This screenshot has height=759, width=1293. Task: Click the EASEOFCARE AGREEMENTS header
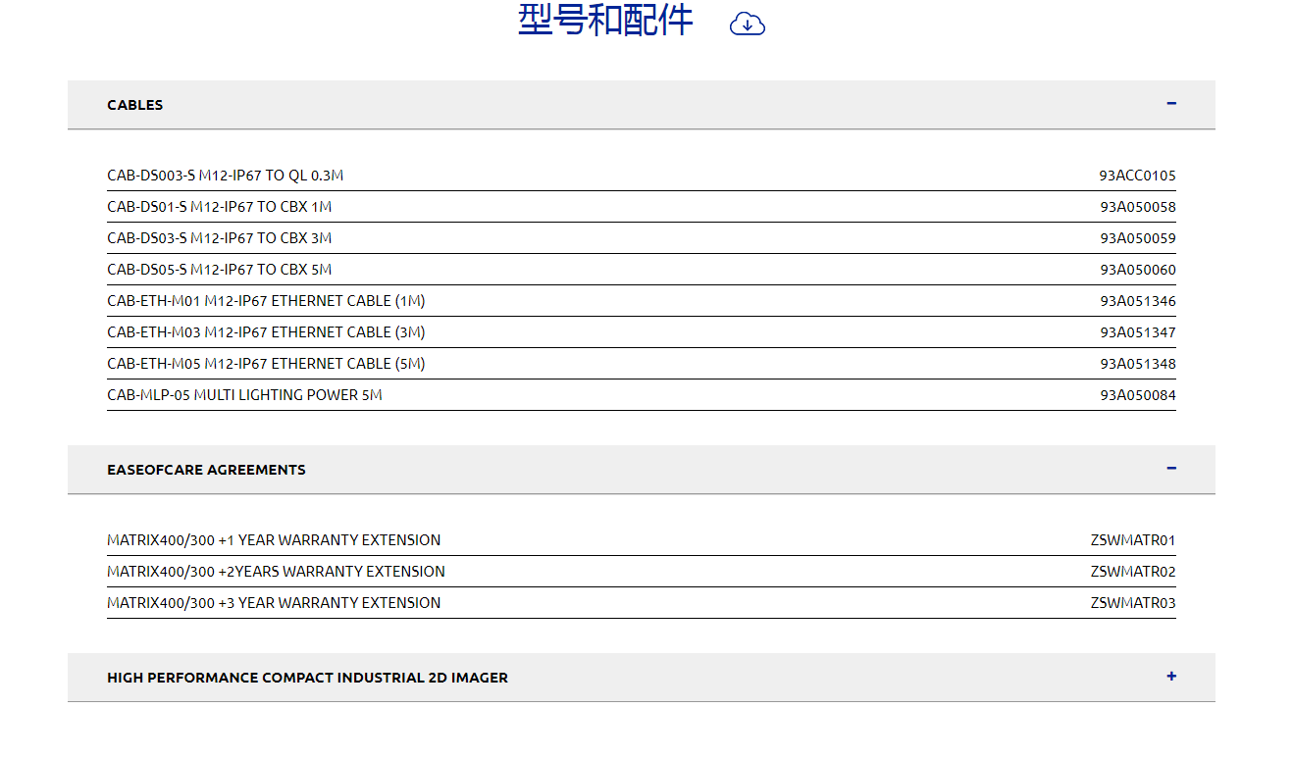(206, 470)
